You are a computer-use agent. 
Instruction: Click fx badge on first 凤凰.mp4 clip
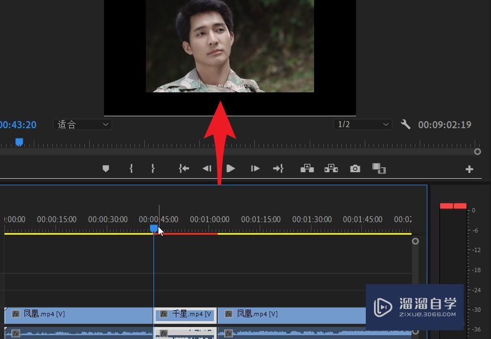(x=16, y=313)
